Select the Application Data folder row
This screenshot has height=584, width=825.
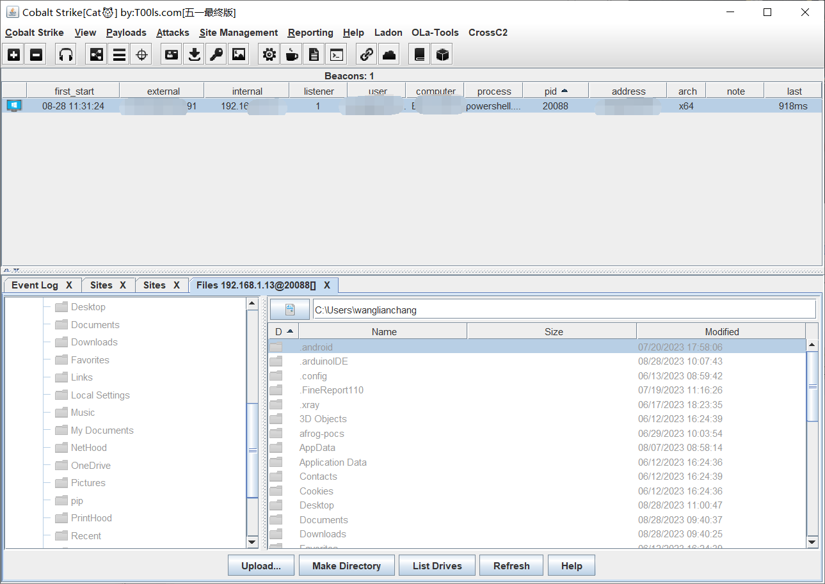tap(537, 462)
